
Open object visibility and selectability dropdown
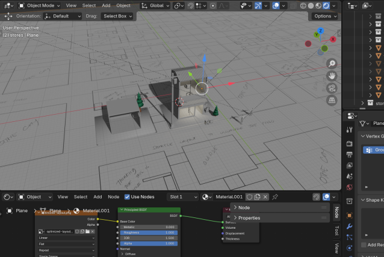246,5
